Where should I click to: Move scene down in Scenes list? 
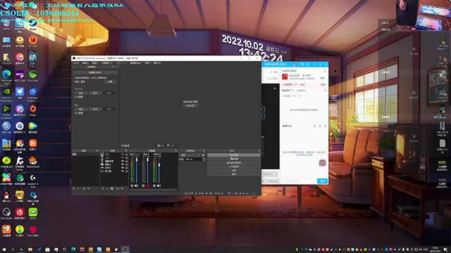[x=89, y=189]
